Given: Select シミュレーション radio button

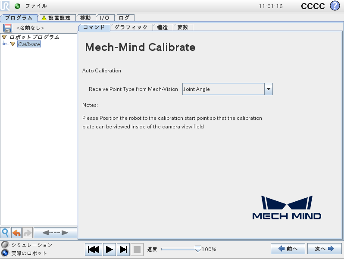Looking at the screenshot, I should (x=5, y=245).
